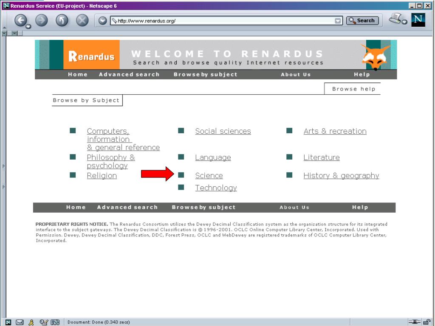Click the "PROPRIETARY RIGHTS NOTICE." heading text
The height and width of the screenshot is (326, 435).
pyautogui.click(x=71, y=224)
